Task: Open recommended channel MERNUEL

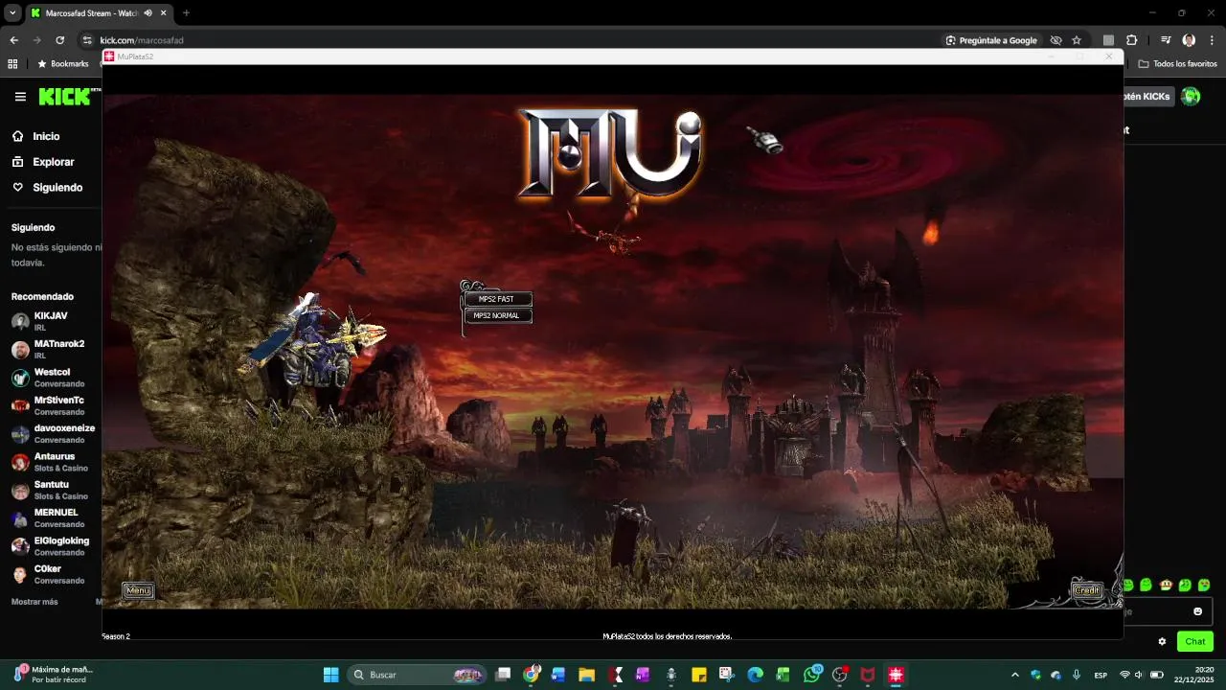Action: (x=53, y=517)
